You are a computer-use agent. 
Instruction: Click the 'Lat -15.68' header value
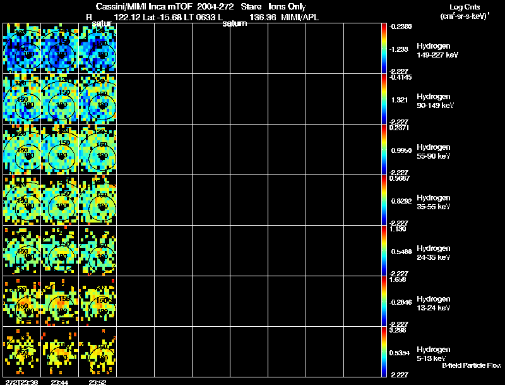pos(162,17)
